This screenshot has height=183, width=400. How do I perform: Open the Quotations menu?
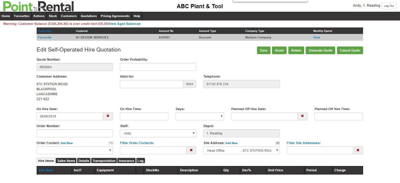click(89, 16)
